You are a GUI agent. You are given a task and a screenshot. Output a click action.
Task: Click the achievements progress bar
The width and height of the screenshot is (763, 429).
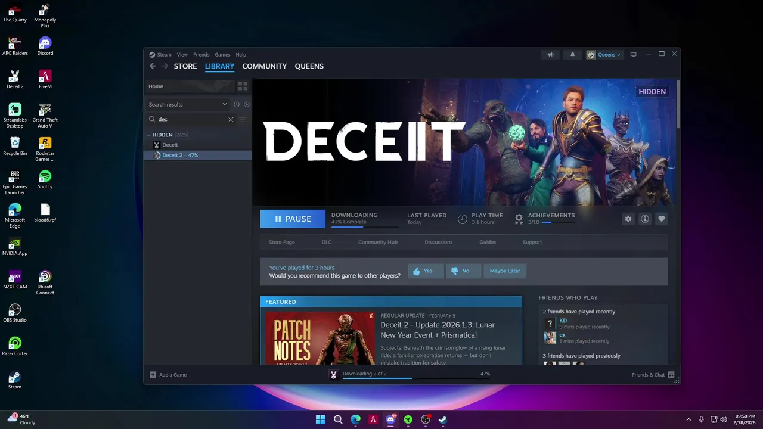[x=559, y=222]
